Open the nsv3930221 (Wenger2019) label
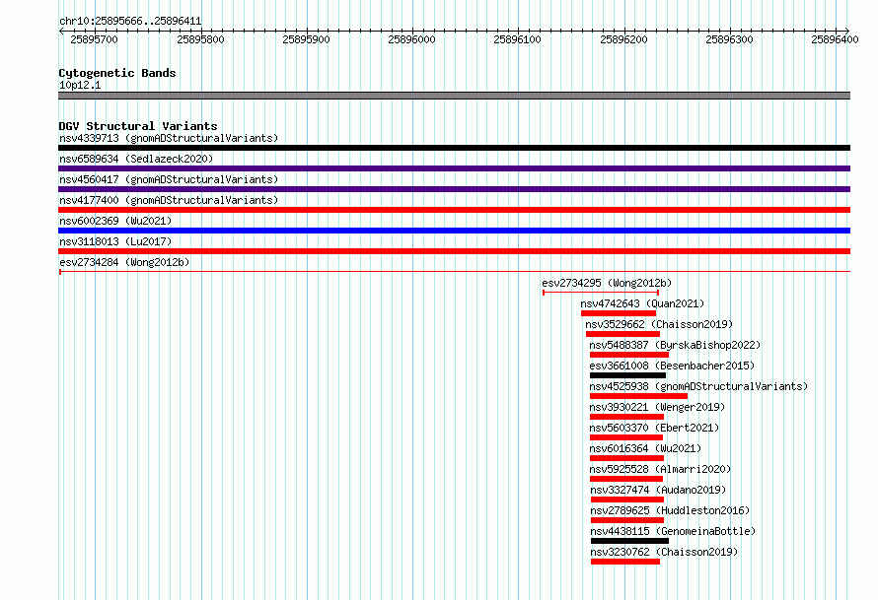 (x=657, y=407)
